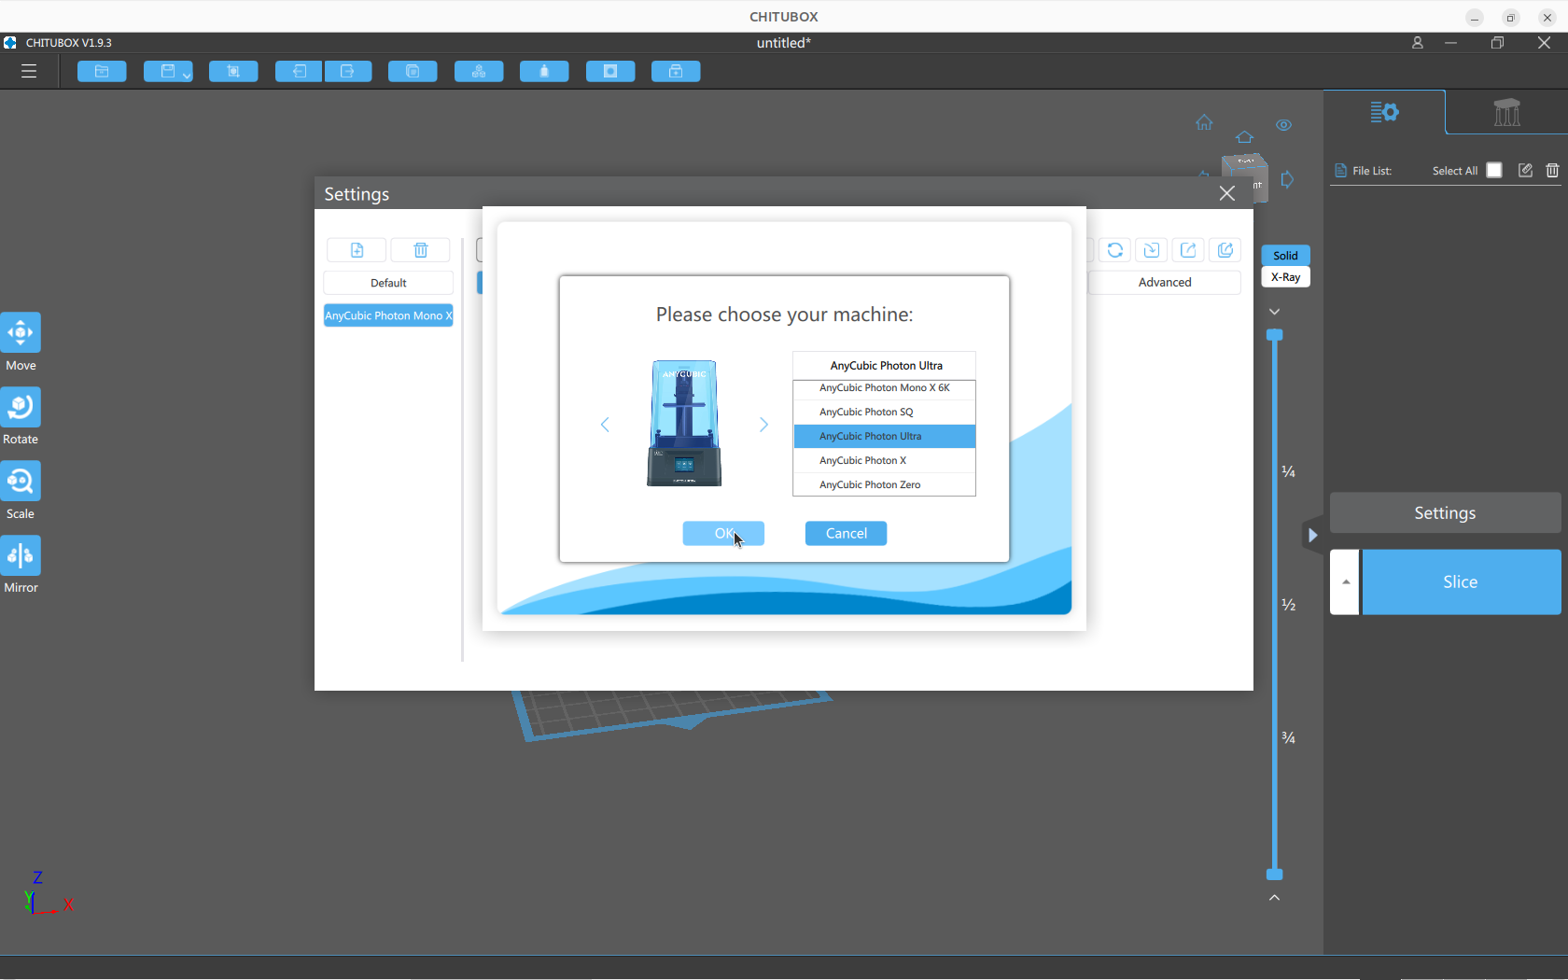Confirm machine choice with OK
The height and width of the screenshot is (980, 1568).
[723, 533]
